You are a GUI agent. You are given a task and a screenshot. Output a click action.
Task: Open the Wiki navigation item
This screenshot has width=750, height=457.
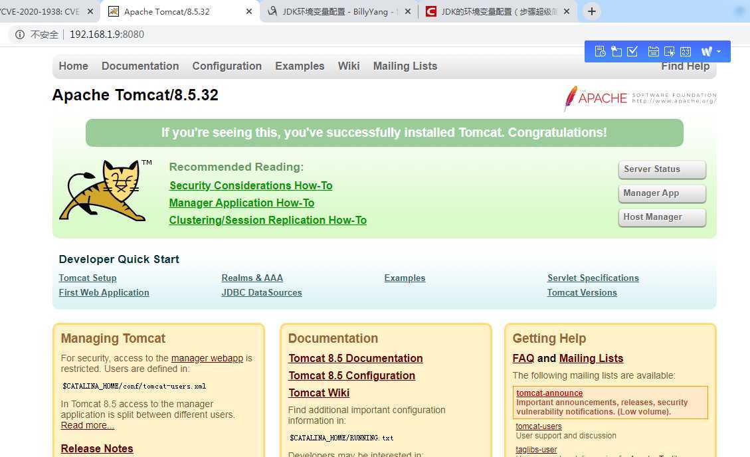pos(349,66)
